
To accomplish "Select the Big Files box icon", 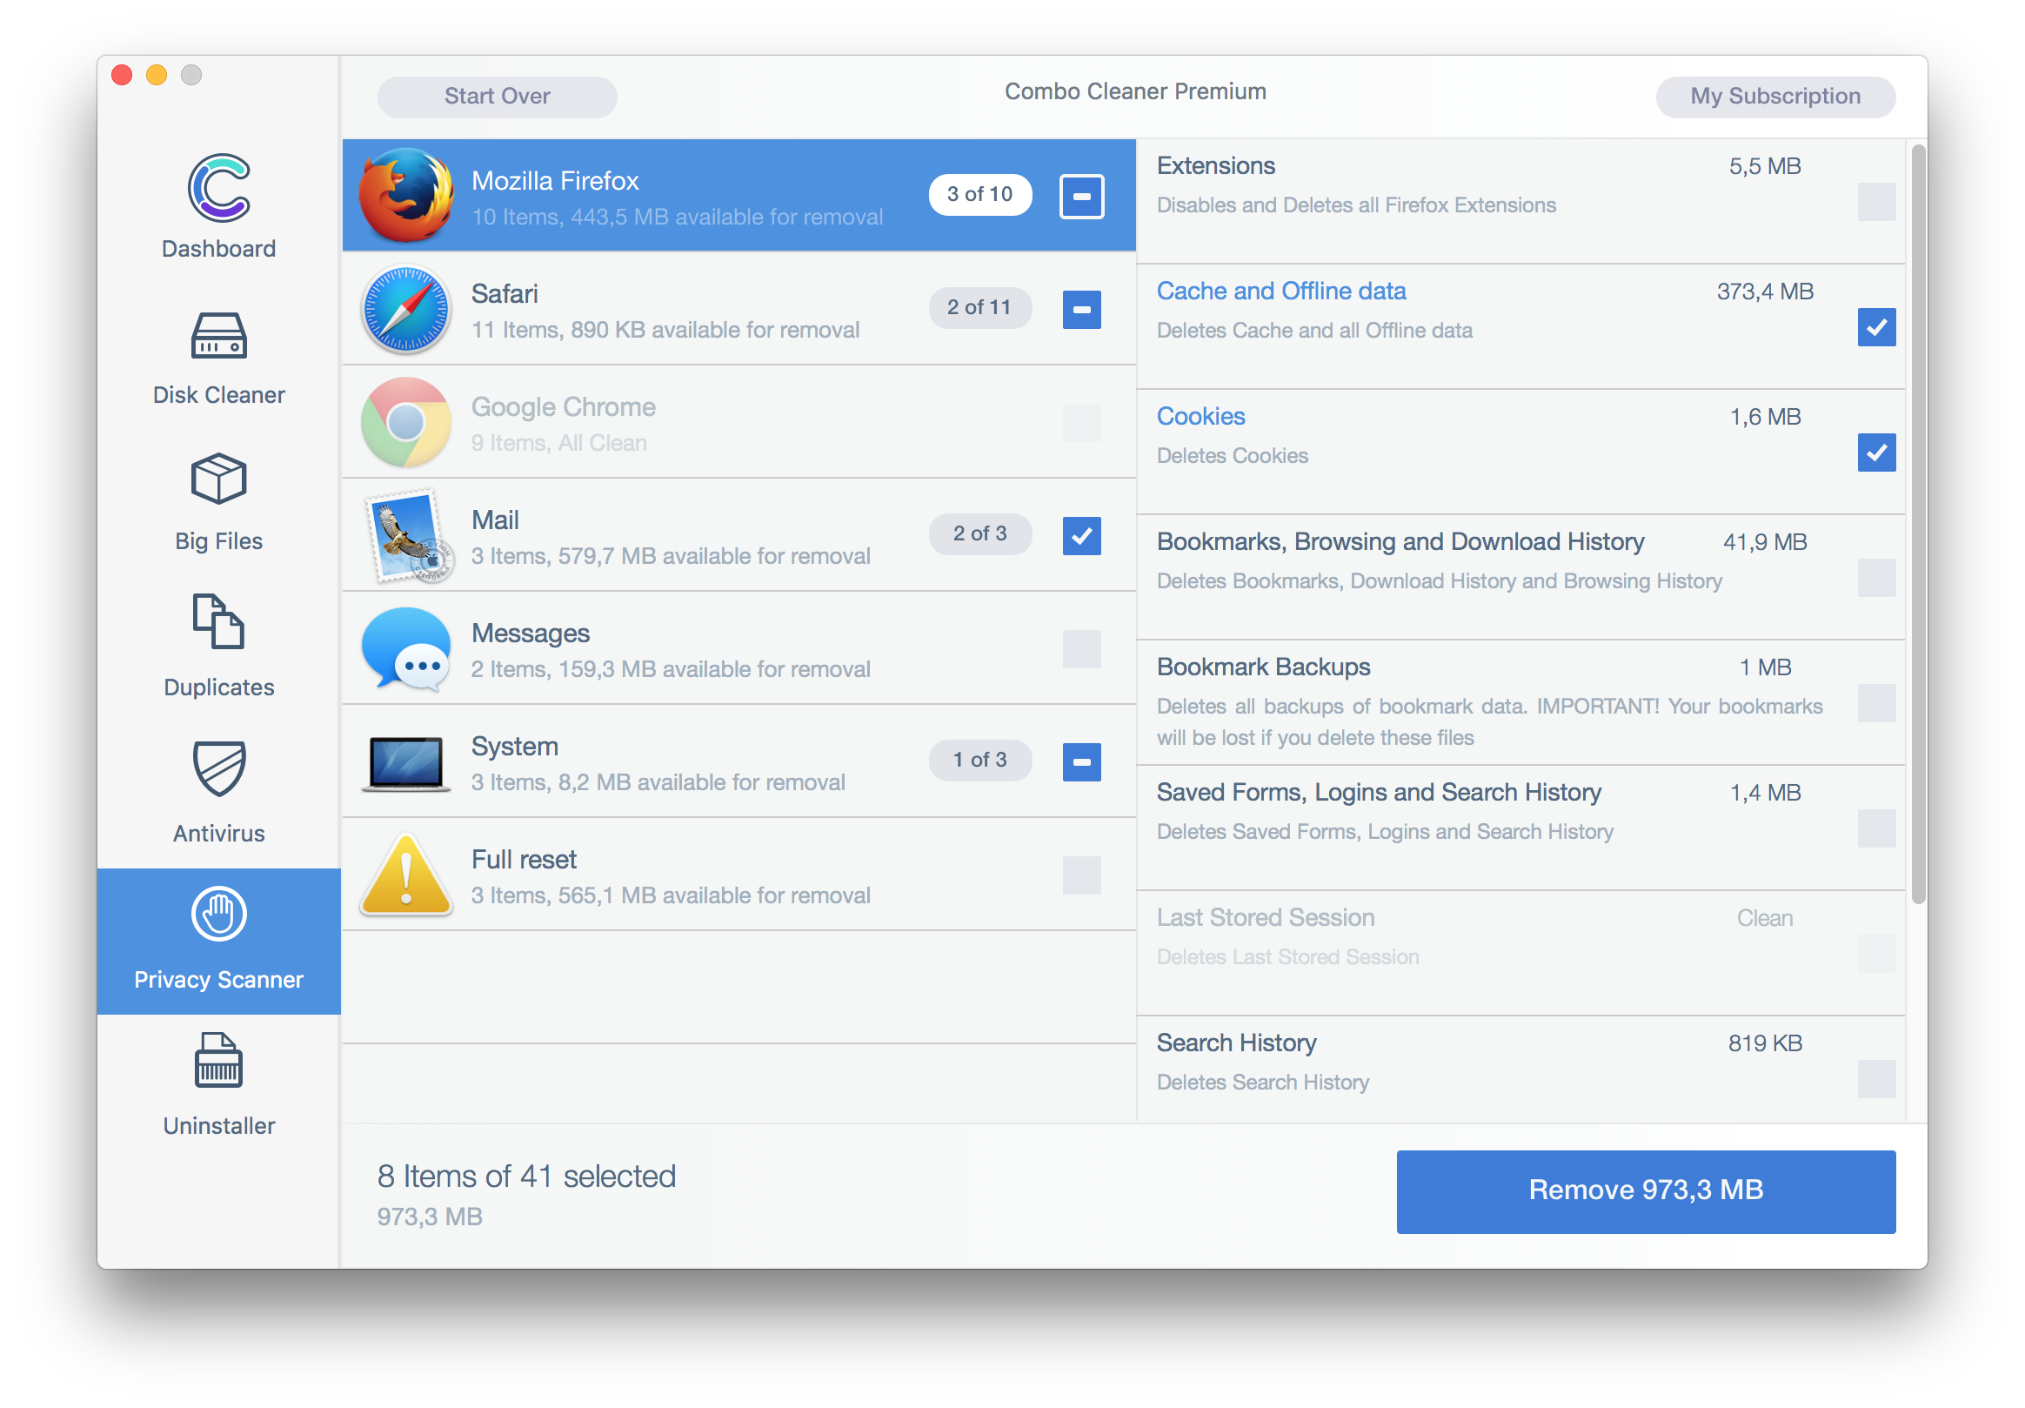I will point(218,479).
